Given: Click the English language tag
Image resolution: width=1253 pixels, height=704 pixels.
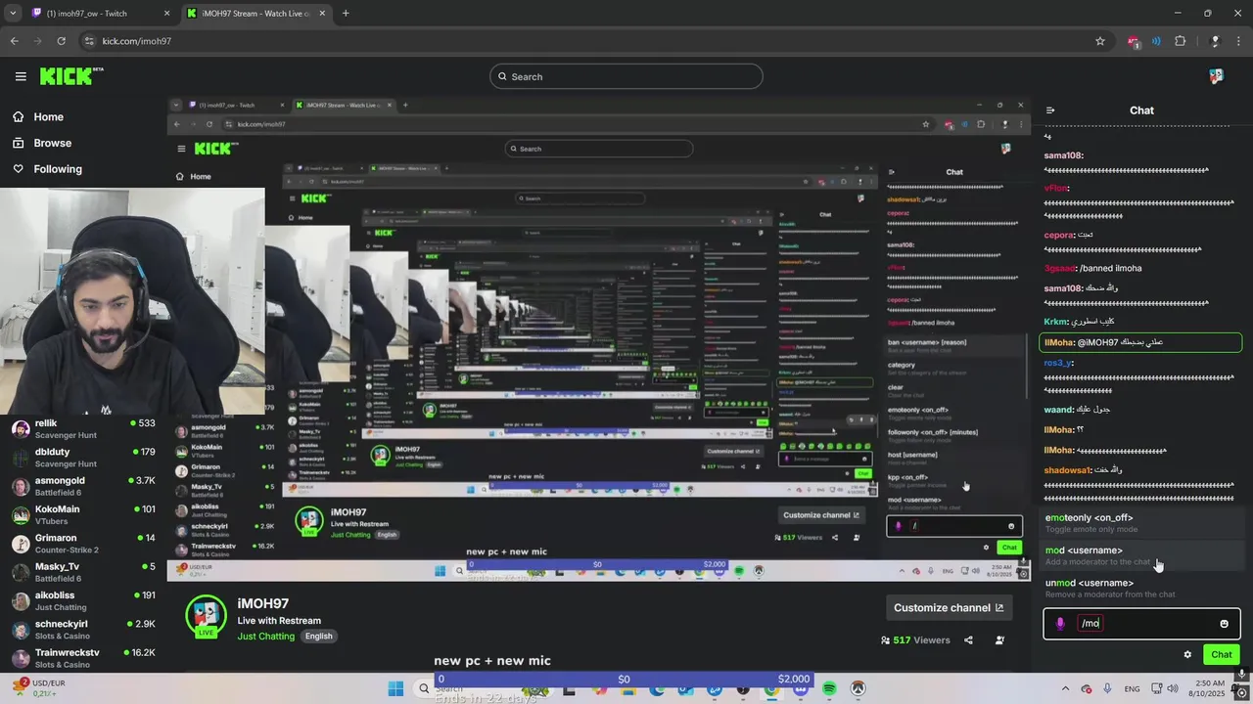Looking at the screenshot, I should 318,636.
